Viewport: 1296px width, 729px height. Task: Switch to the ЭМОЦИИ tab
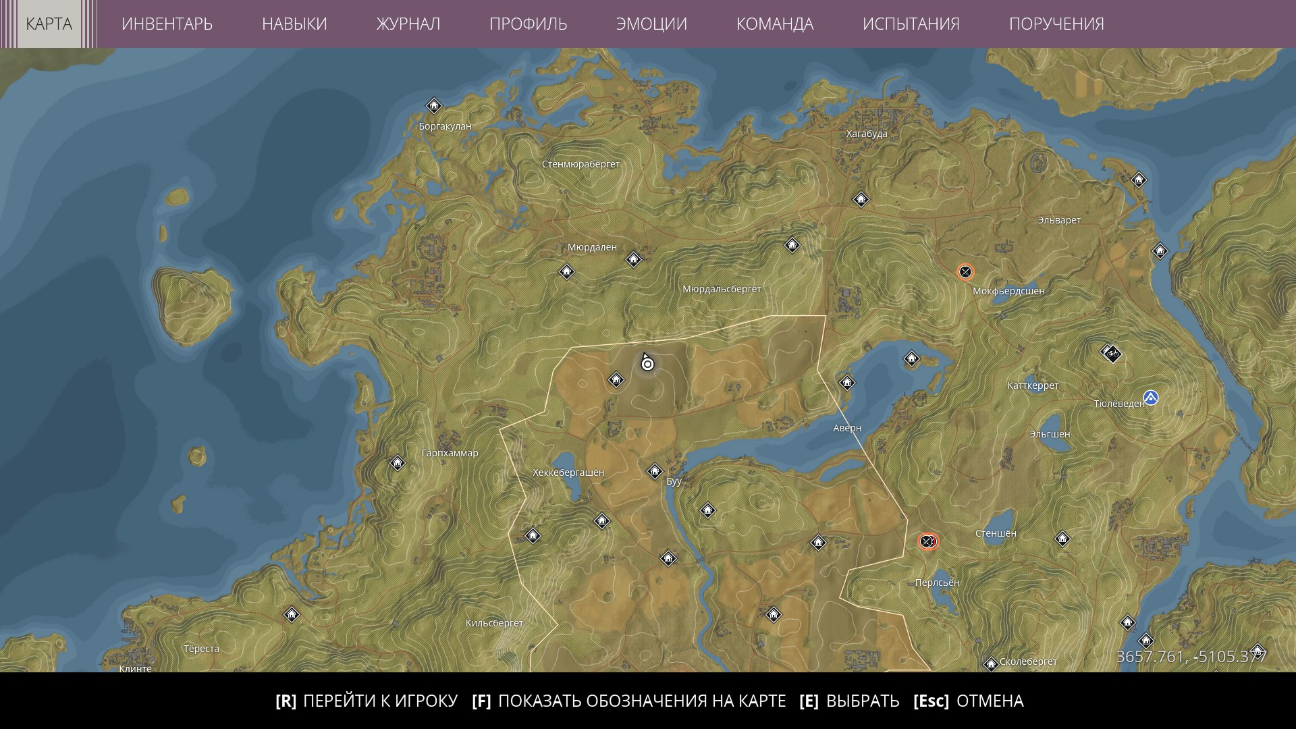(x=651, y=24)
